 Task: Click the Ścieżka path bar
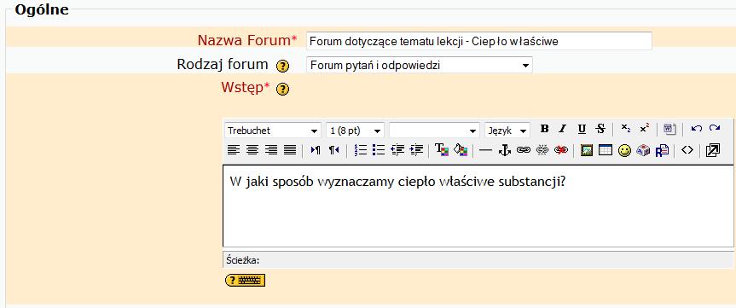pos(478,259)
